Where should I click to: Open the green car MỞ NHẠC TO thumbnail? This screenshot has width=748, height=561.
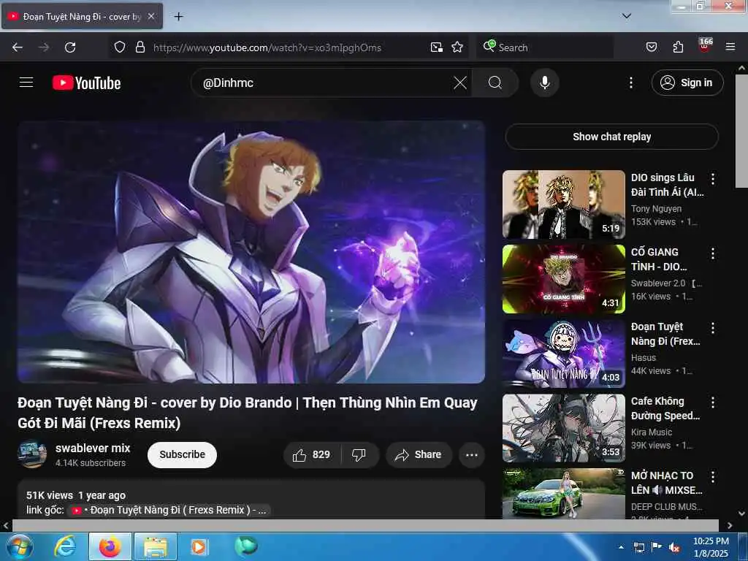coord(563,493)
